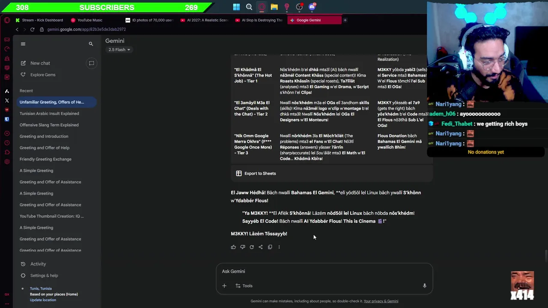Activate the microphone voice input icon
This screenshot has height=308, width=548.
coord(425,286)
